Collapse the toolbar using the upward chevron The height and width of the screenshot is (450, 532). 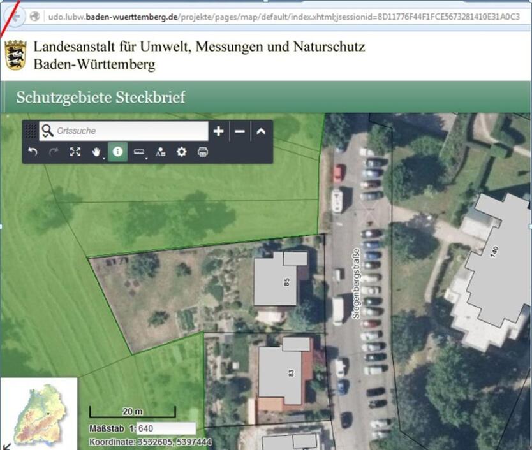(260, 131)
